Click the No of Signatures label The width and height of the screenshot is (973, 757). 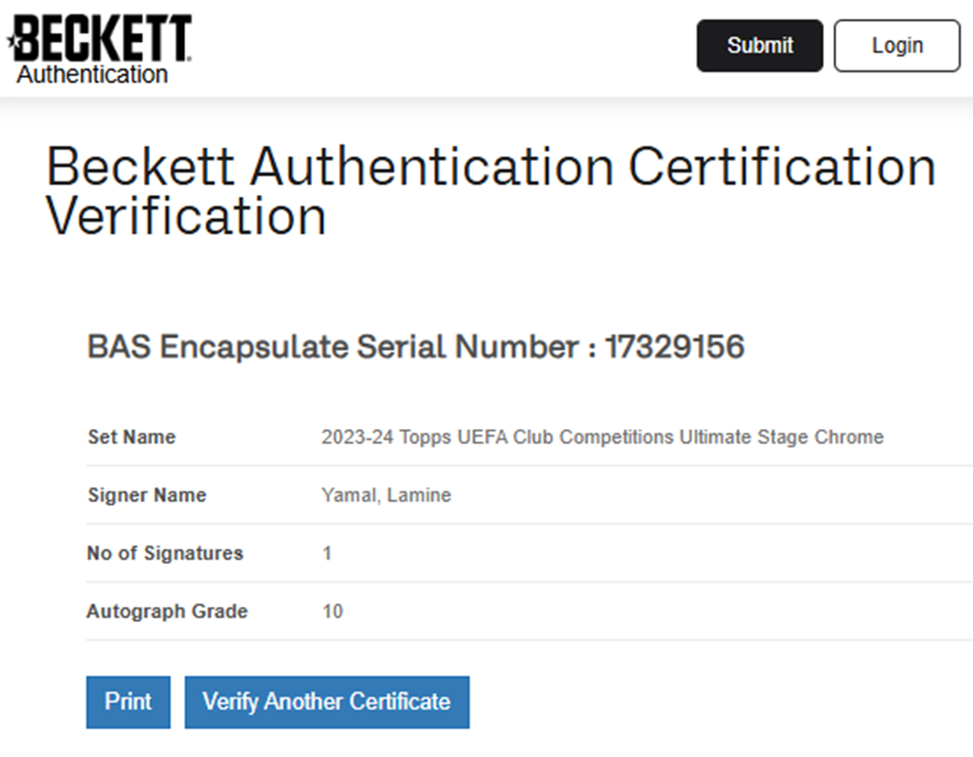(164, 553)
